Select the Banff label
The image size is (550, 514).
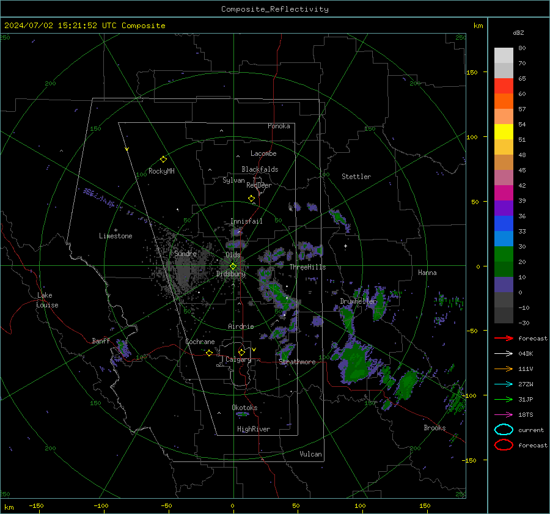(101, 341)
